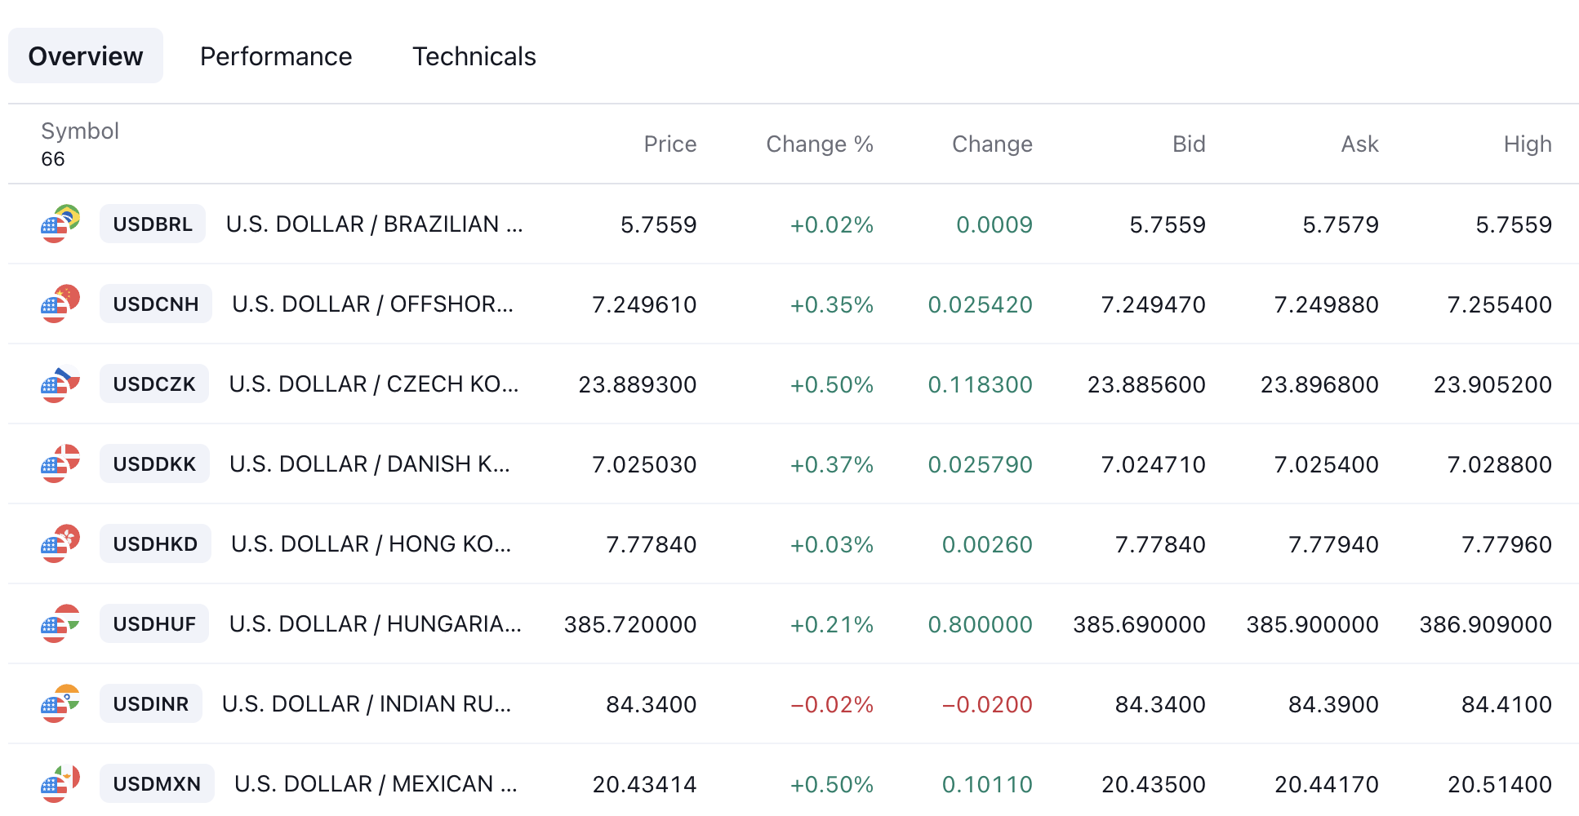Click USDCNH price 7.249610
This screenshot has height=816, width=1579.
[644, 304]
